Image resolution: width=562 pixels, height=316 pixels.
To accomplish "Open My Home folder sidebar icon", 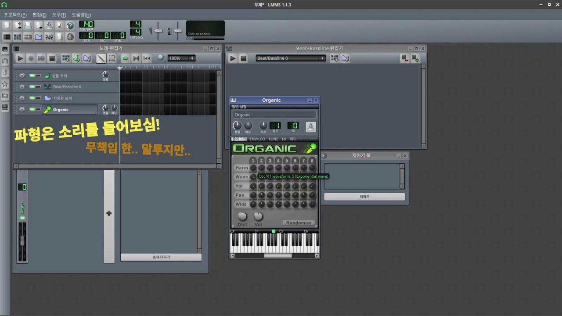I will pyautogui.click(x=5, y=95).
